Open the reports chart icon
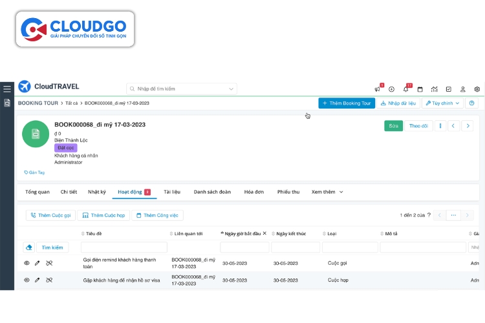The width and height of the screenshot is (485, 323). point(435,89)
